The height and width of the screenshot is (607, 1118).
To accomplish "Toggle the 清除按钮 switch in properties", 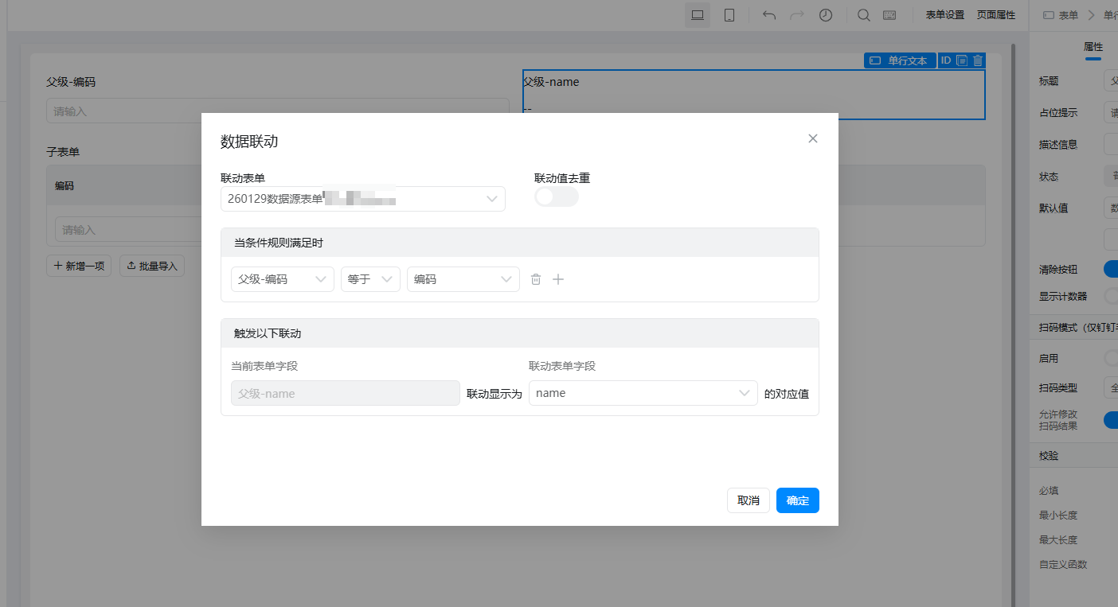I will tap(1111, 269).
